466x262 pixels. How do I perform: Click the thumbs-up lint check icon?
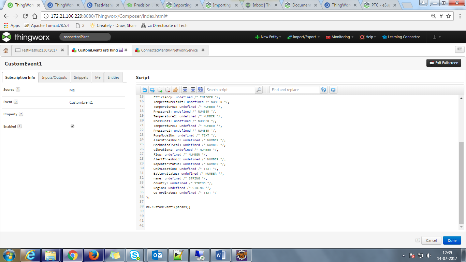click(x=175, y=90)
